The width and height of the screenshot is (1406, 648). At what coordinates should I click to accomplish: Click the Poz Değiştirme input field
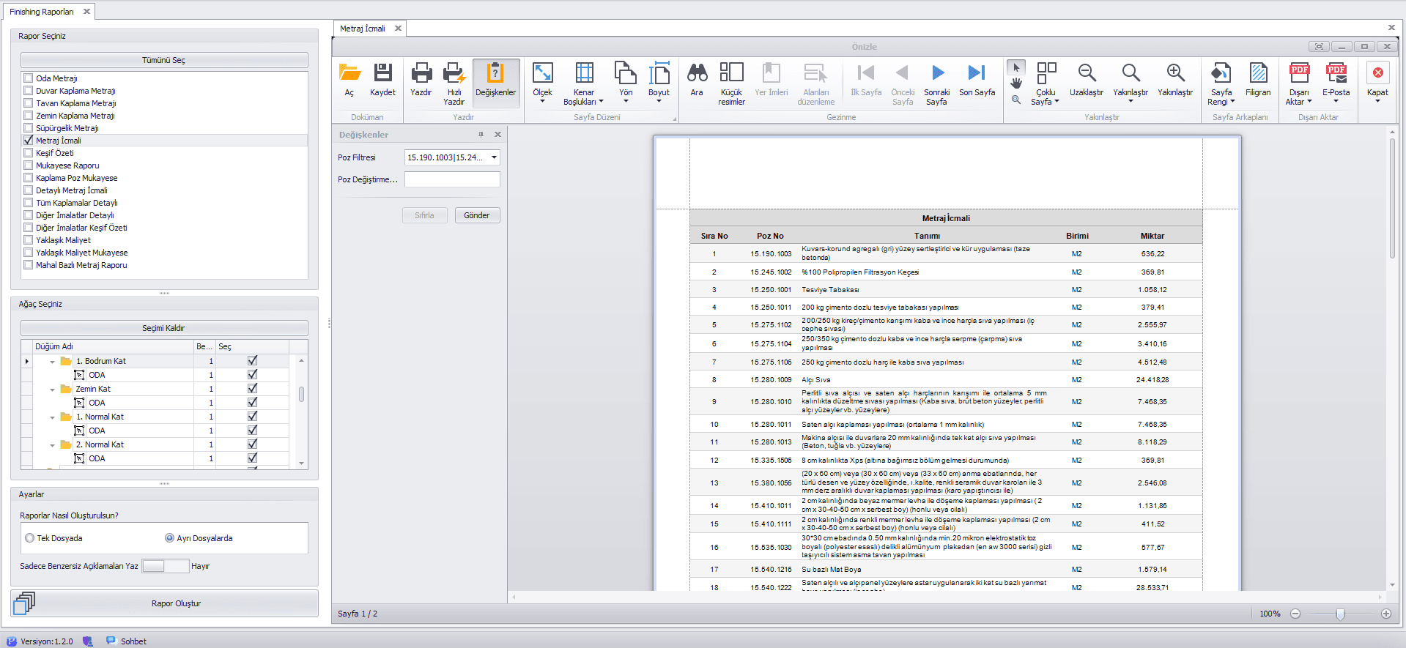[x=452, y=179]
